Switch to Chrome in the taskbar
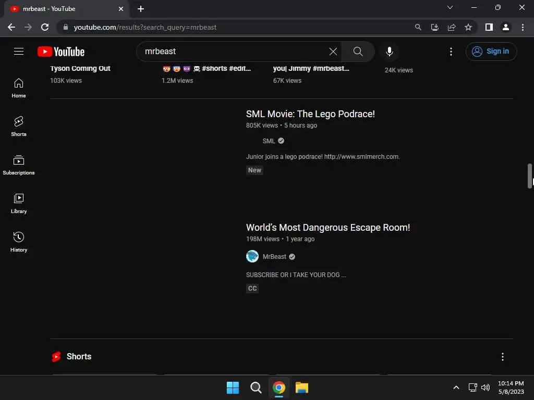The image size is (534, 400). (279, 387)
